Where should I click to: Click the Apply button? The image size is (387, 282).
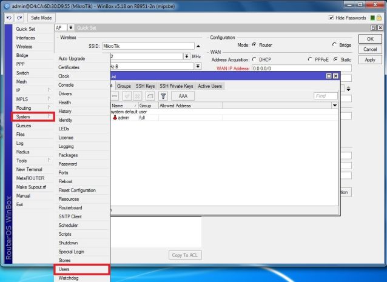pyautogui.click(x=370, y=59)
